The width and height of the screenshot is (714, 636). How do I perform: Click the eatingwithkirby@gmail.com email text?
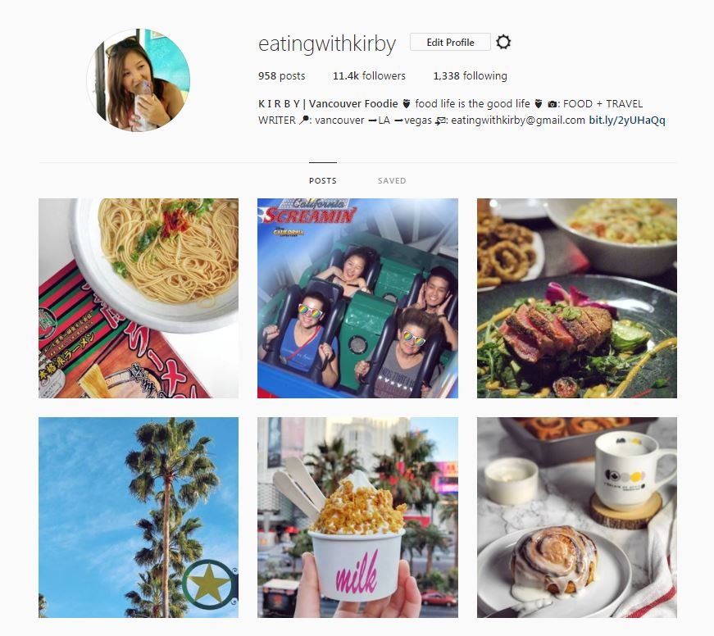[518, 120]
